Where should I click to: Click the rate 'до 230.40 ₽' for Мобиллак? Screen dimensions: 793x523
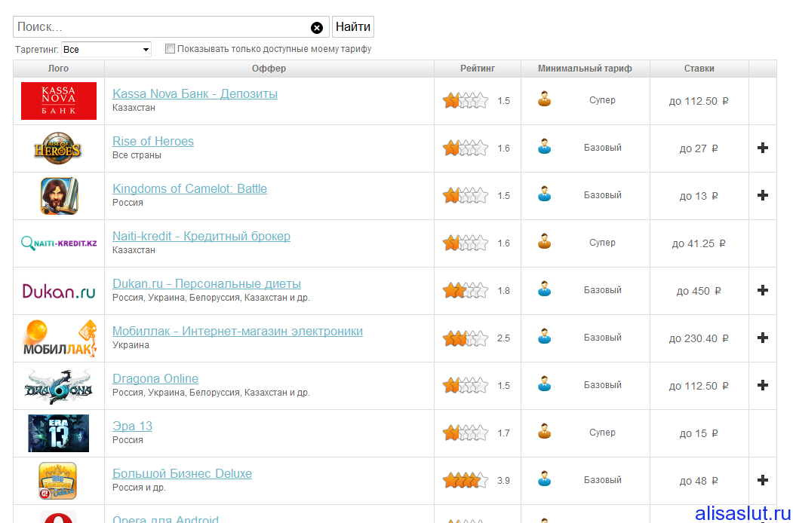699,338
